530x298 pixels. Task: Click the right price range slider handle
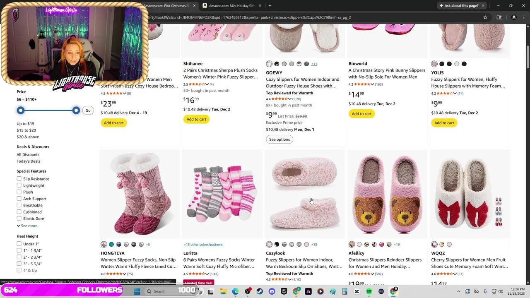76,111
